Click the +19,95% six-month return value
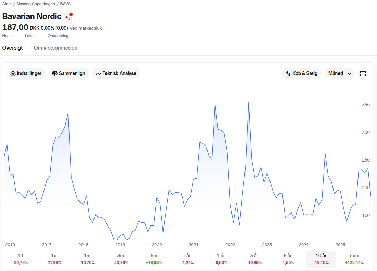The height and width of the screenshot is (271, 377). tap(154, 262)
